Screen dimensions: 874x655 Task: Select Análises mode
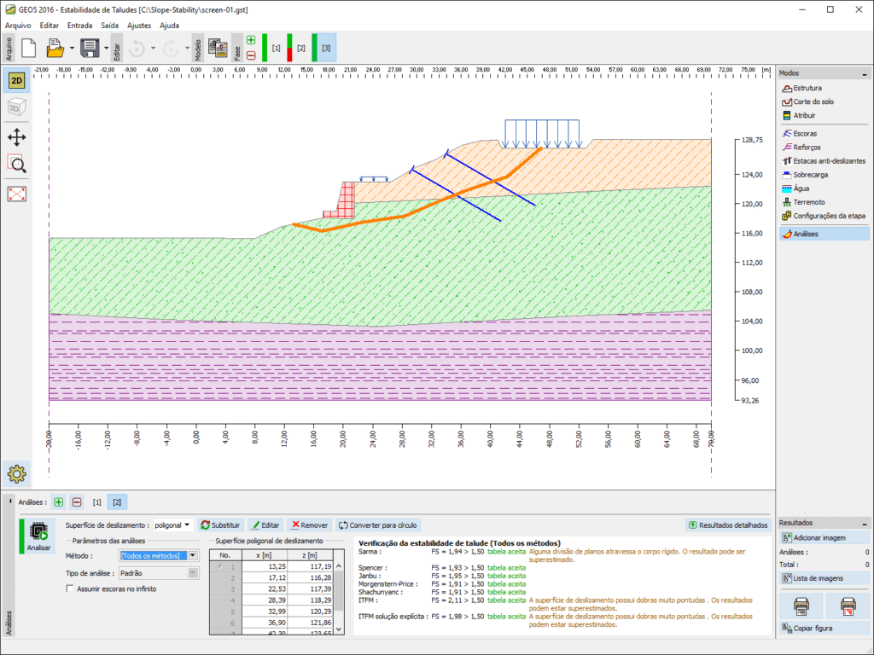[x=824, y=234]
